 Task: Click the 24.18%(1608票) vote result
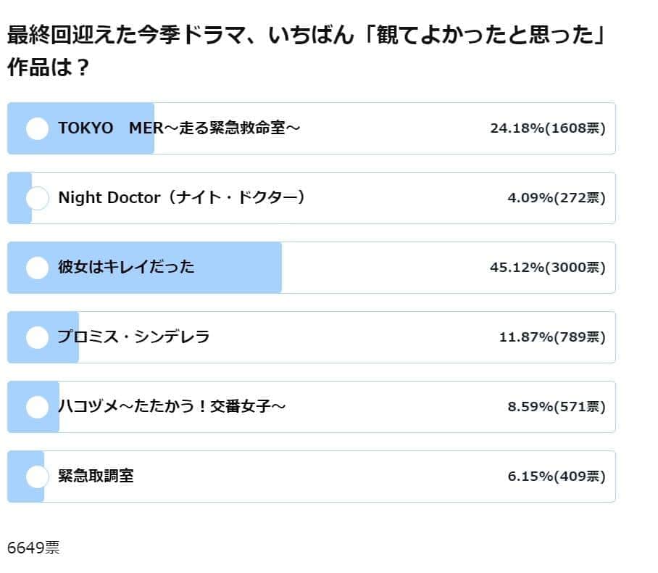548,128
